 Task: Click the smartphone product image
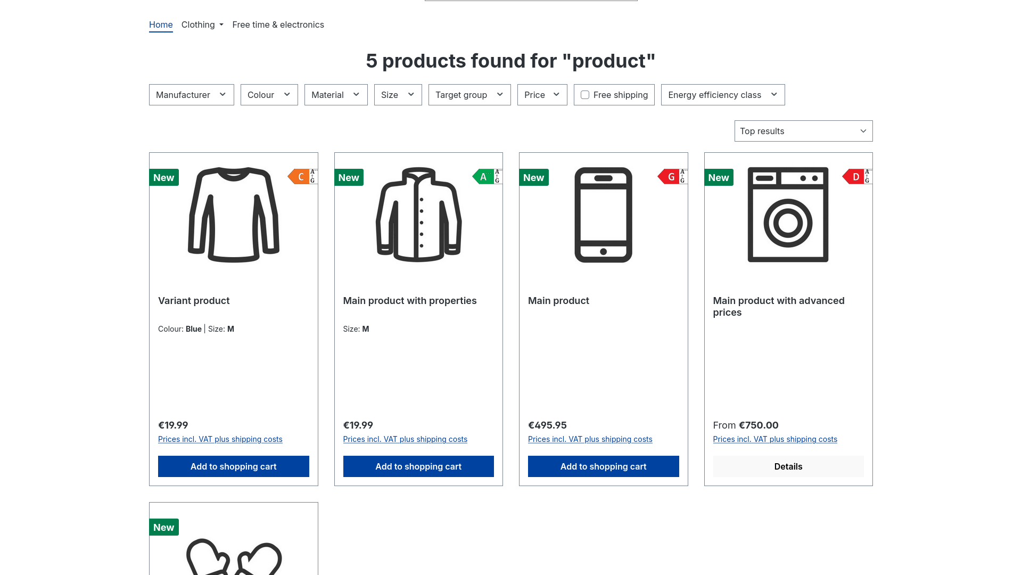click(x=603, y=215)
